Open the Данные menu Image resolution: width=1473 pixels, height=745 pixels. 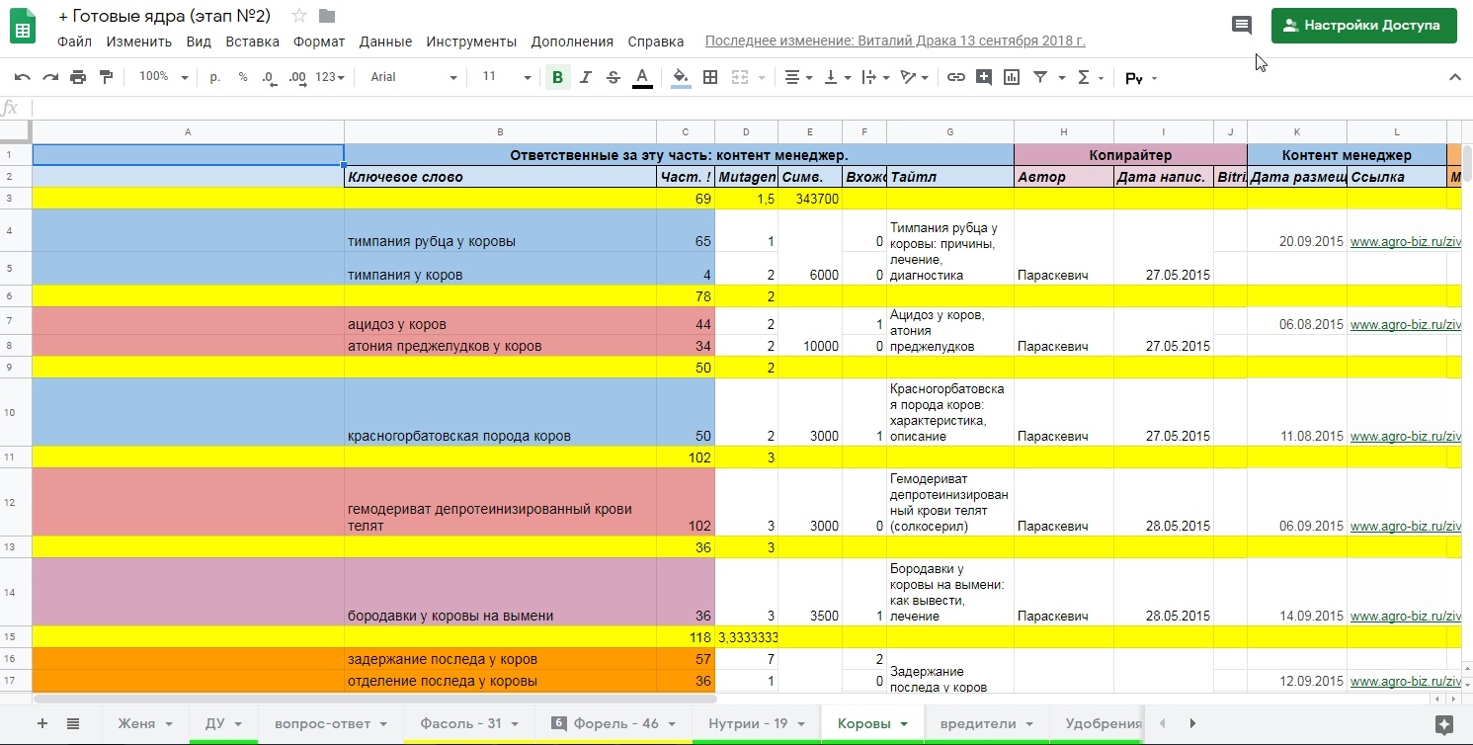click(385, 41)
